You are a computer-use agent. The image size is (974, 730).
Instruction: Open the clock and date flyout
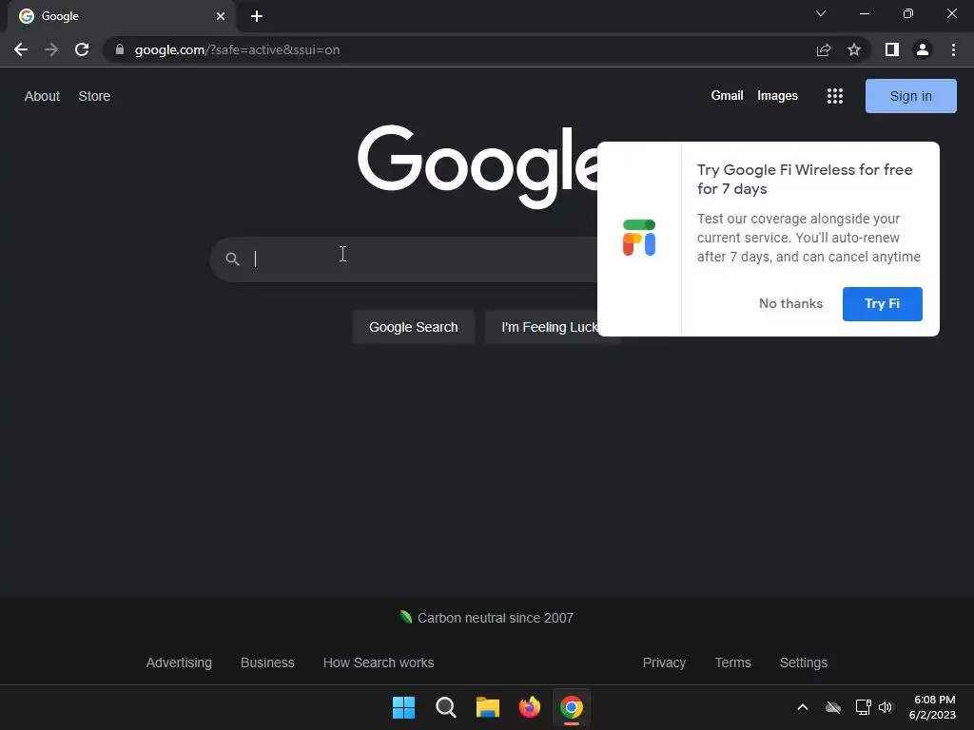(932, 707)
